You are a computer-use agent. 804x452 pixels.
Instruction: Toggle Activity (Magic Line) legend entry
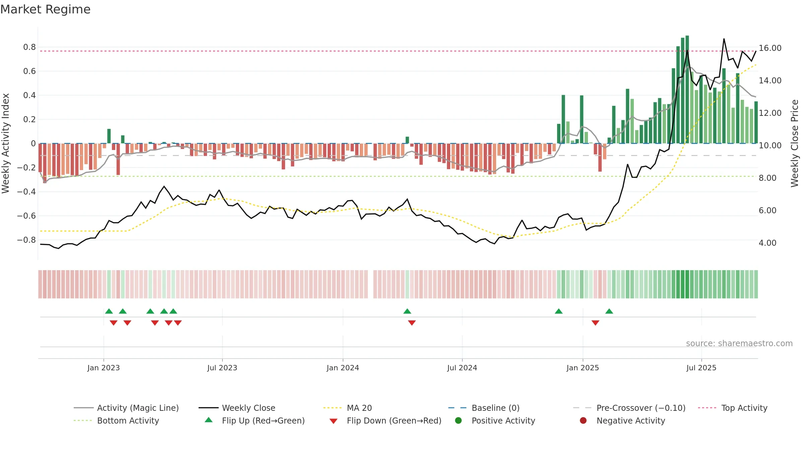pyautogui.click(x=126, y=408)
